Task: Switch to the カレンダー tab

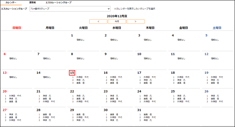Action: (x=11, y=2)
